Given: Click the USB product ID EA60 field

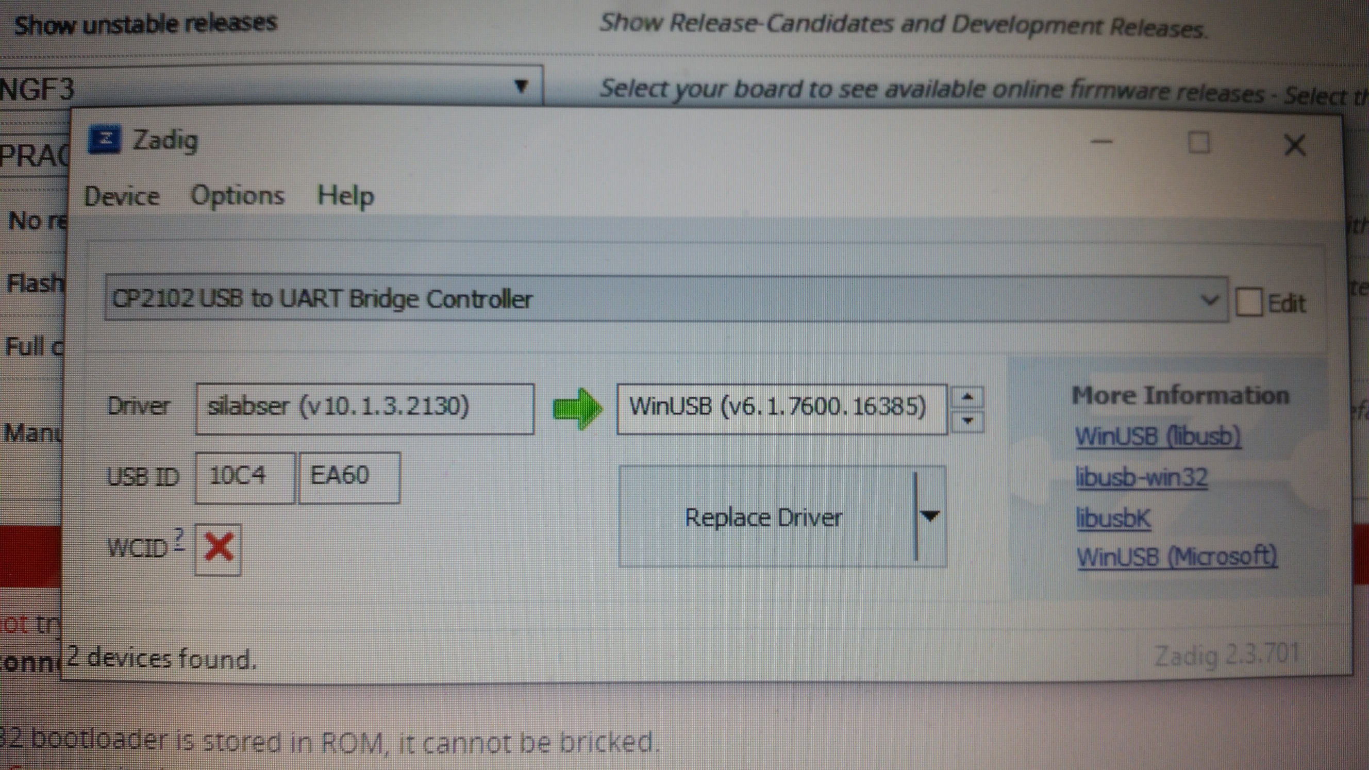Looking at the screenshot, I should (349, 477).
